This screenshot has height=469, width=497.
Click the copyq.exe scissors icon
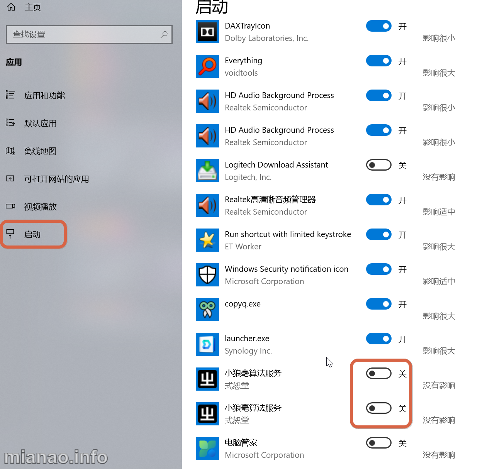click(x=207, y=310)
